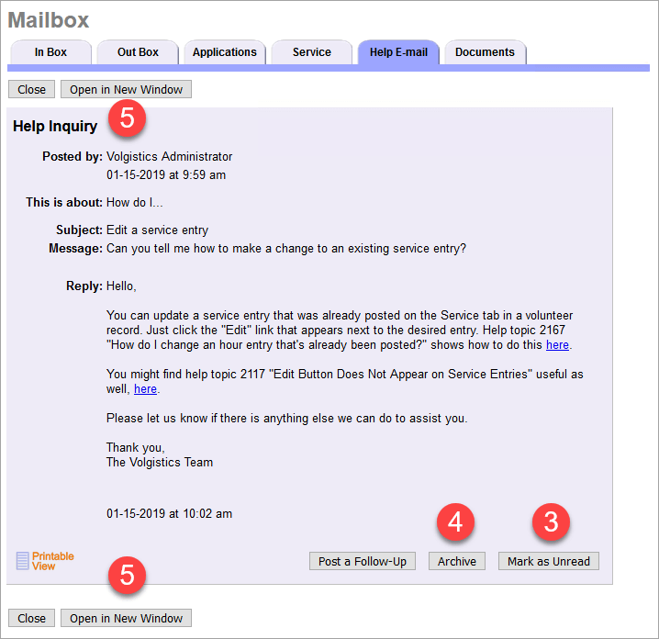Post a Follow-Up to this inquiry
This screenshot has height=639, width=659.
pyautogui.click(x=362, y=561)
